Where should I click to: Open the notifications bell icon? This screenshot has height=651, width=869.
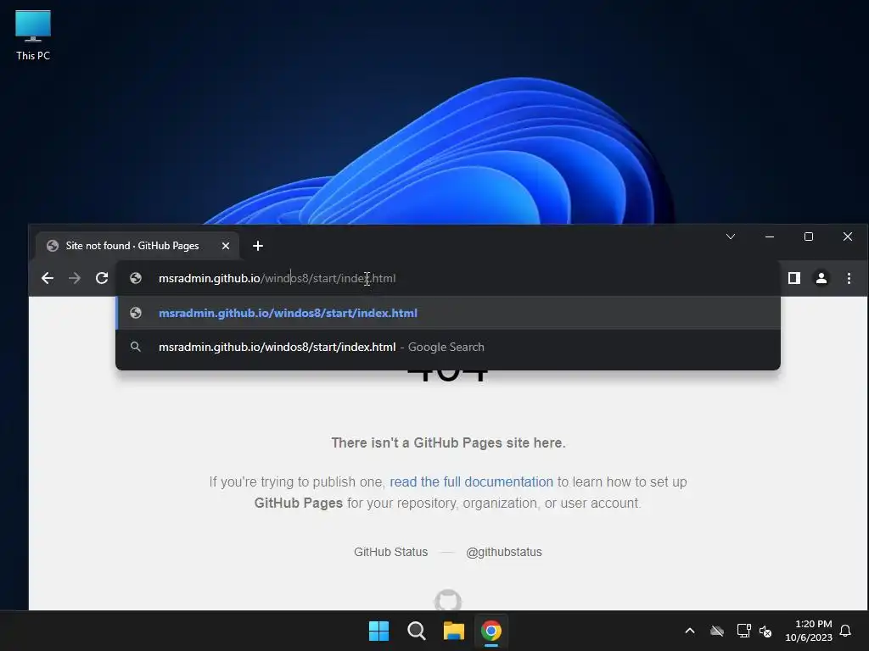[x=846, y=631]
